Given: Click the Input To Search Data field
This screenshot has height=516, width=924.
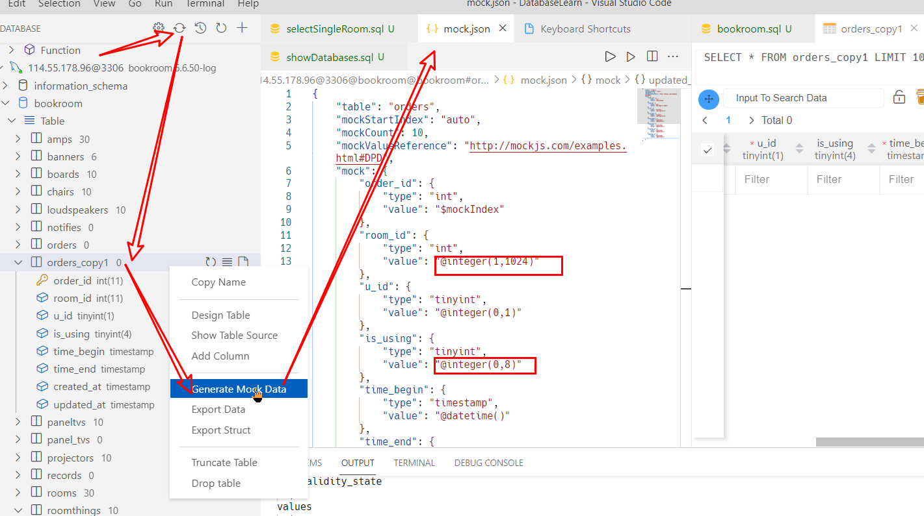Looking at the screenshot, I should [803, 97].
